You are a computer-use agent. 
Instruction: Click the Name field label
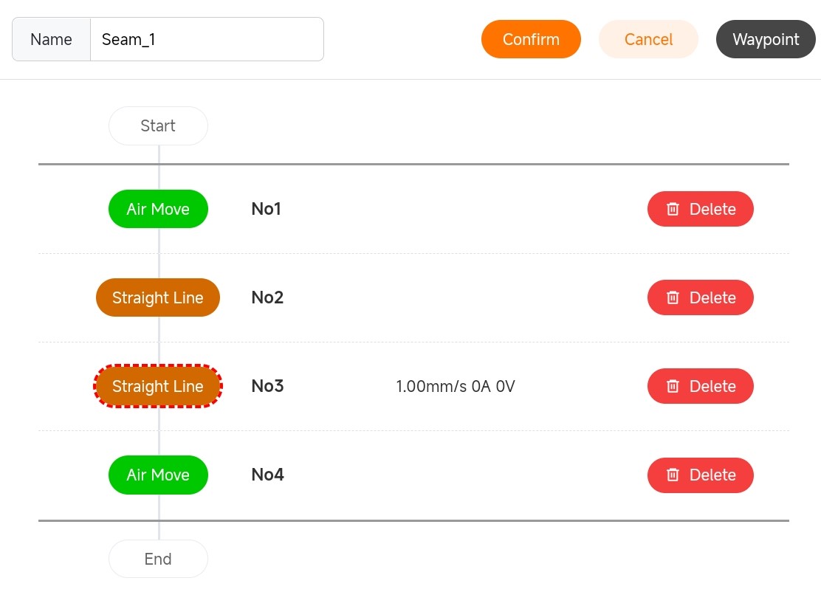pos(51,39)
